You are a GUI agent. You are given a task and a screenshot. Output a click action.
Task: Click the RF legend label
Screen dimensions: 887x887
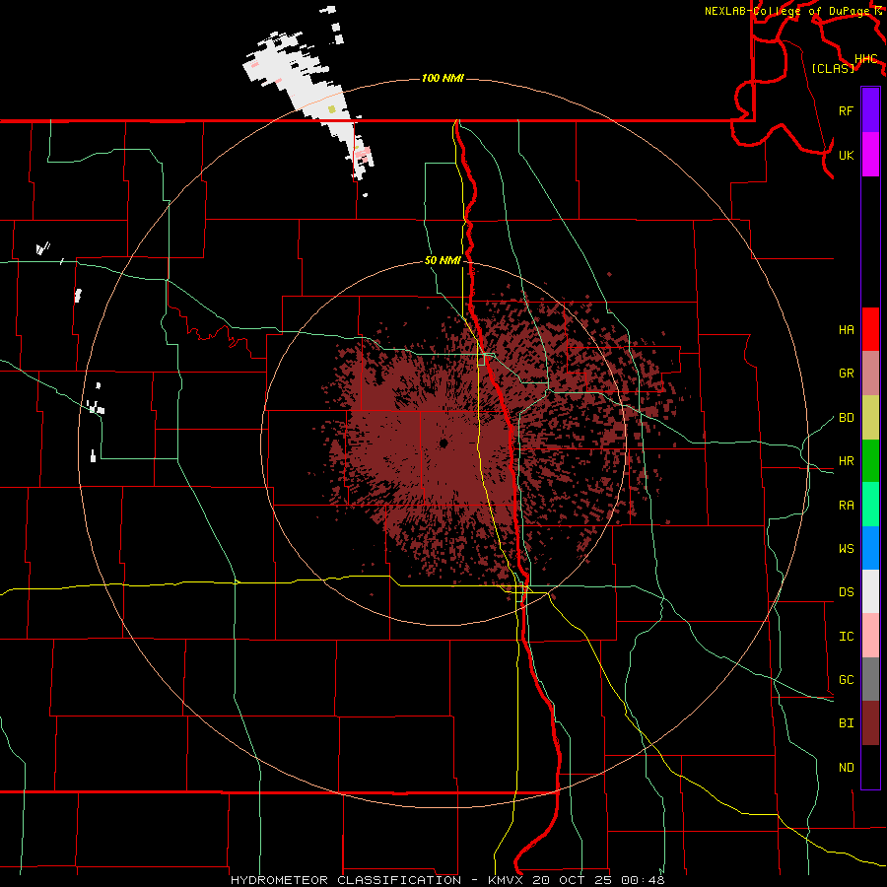tap(847, 110)
